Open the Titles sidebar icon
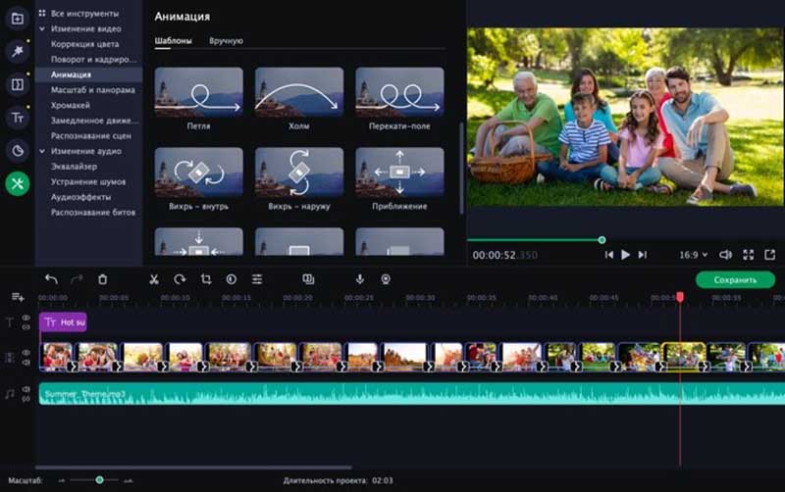 (17, 118)
